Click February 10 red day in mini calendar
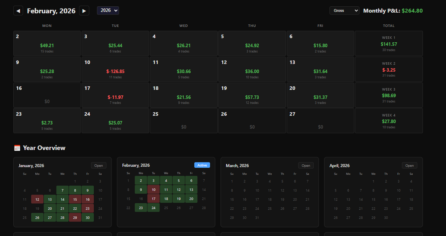This screenshot has height=236, width=446. [x=153, y=190]
